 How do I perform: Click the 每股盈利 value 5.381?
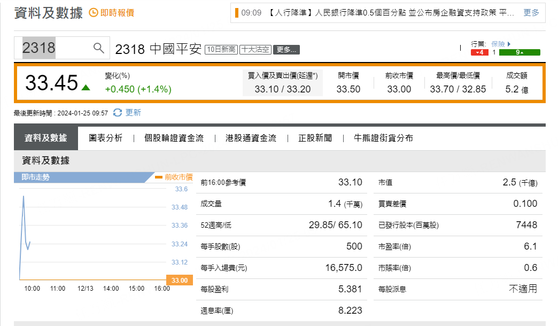tap(350, 289)
